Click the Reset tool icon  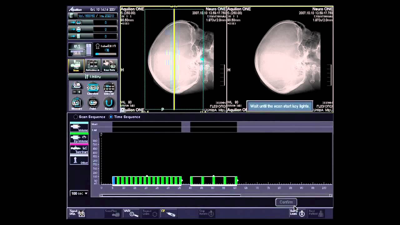(x=109, y=104)
